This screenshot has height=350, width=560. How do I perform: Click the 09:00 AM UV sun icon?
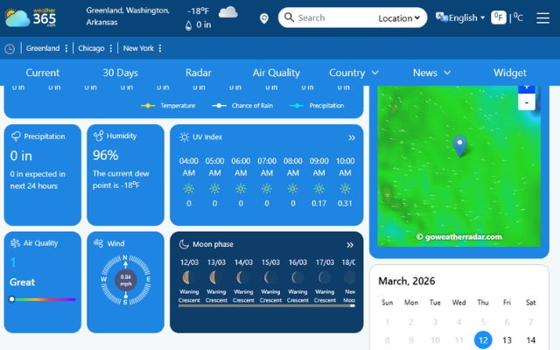(318, 189)
